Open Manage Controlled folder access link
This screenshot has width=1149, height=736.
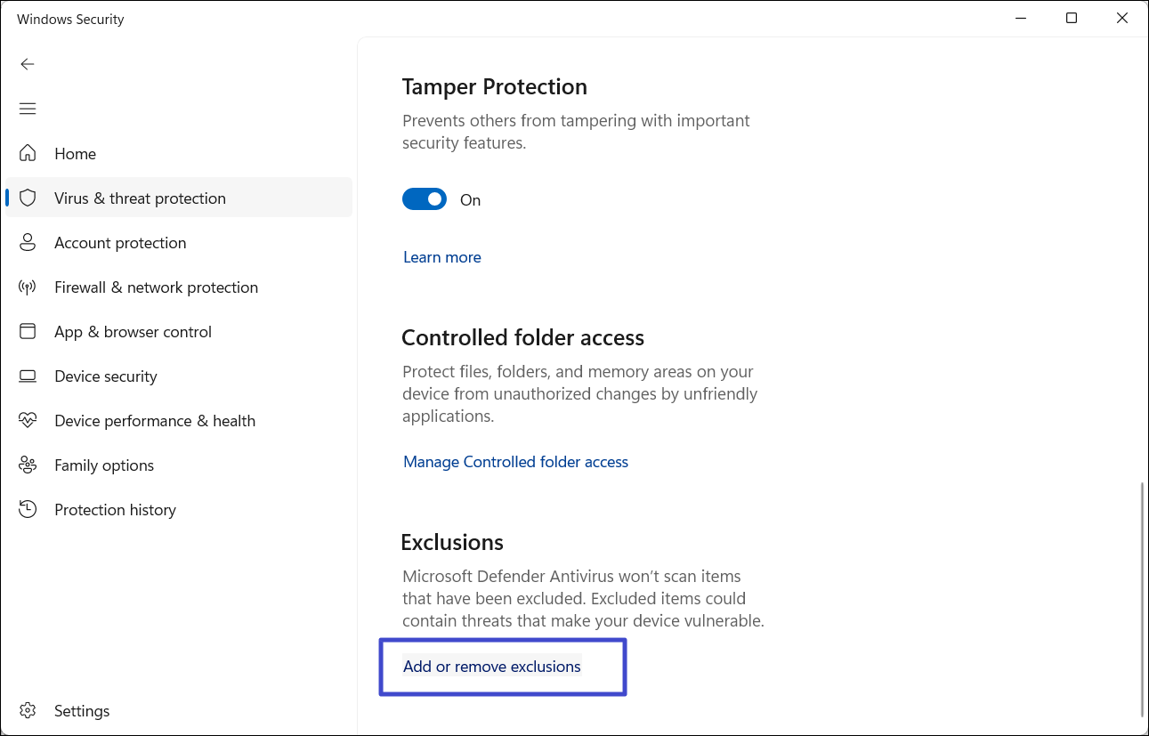515,462
